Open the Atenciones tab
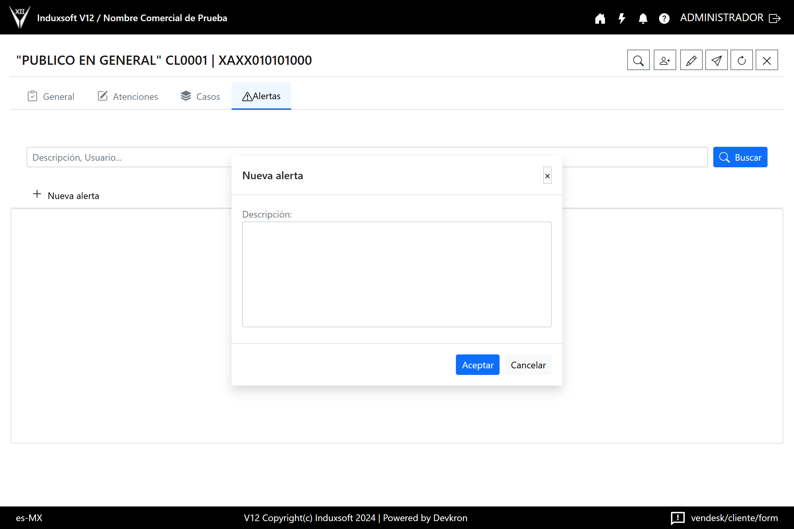The width and height of the screenshot is (794, 529). (x=128, y=97)
